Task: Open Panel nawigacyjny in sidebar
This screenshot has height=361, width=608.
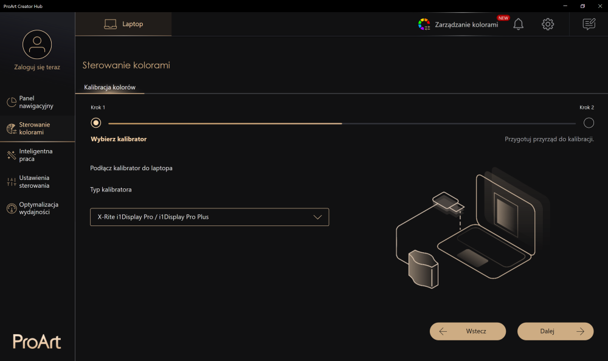Action: [37, 102]
